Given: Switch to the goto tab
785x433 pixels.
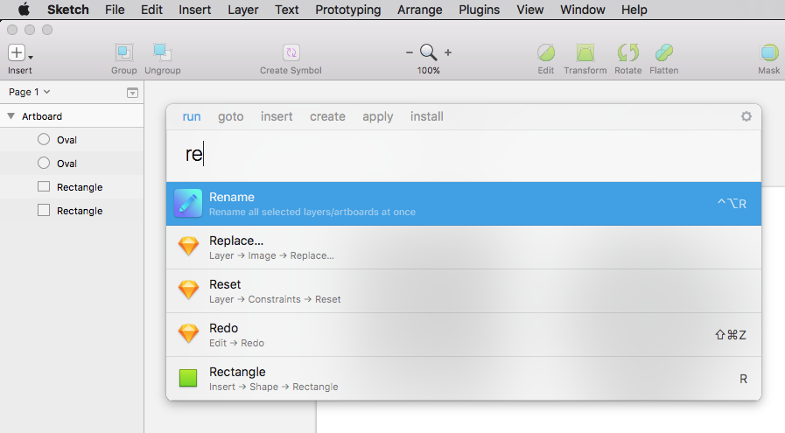Looking at the screenshot, I should [230, 116].
